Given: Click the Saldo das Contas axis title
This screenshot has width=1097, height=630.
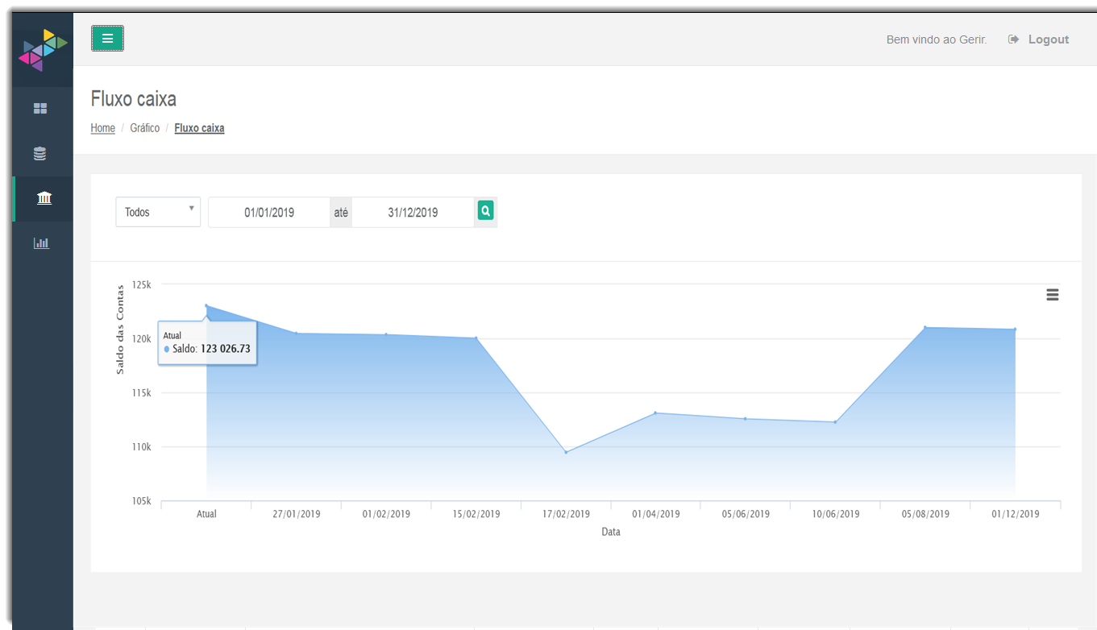Looking at the screenshot, I should 120,329.
